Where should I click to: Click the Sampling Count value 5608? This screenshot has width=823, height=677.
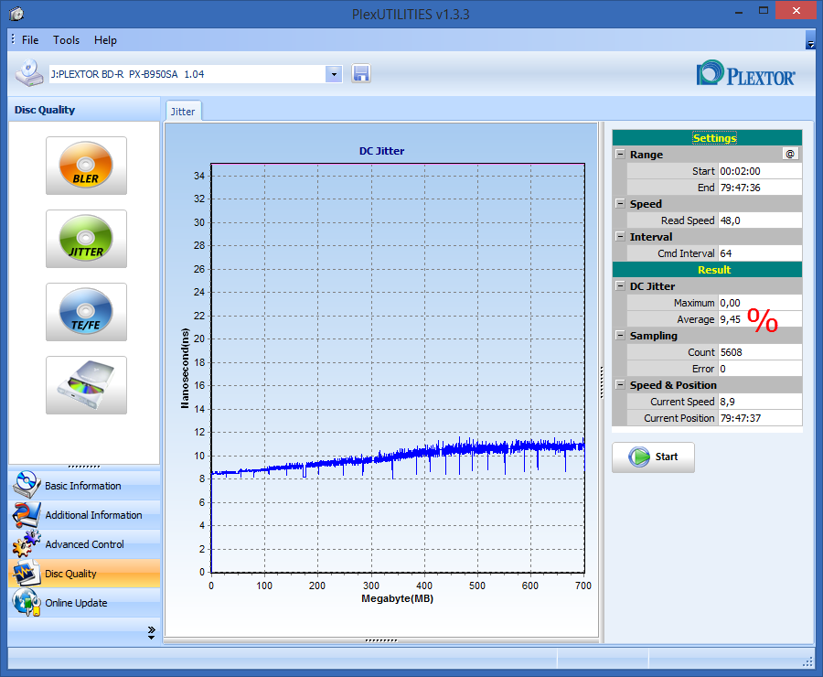pos(760,352)
